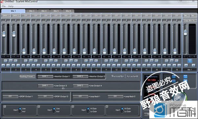The width and height of the screenshot is (198, 119).
Task: Toggle stereo link for channels 1 and 2
Action: pyautogui.click(x=11, y=61)
